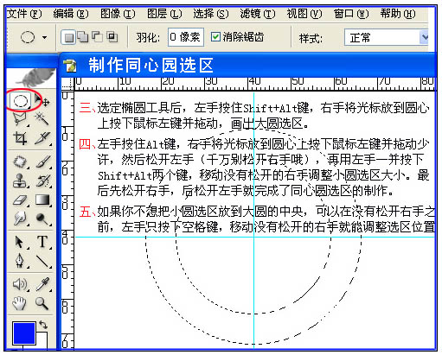Open the 帮助(H) menu

click(398, 14)
